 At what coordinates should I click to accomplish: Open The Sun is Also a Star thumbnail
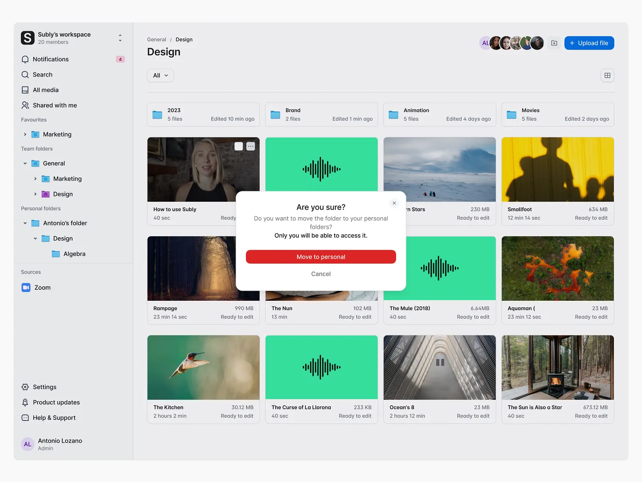click(558, 368)
